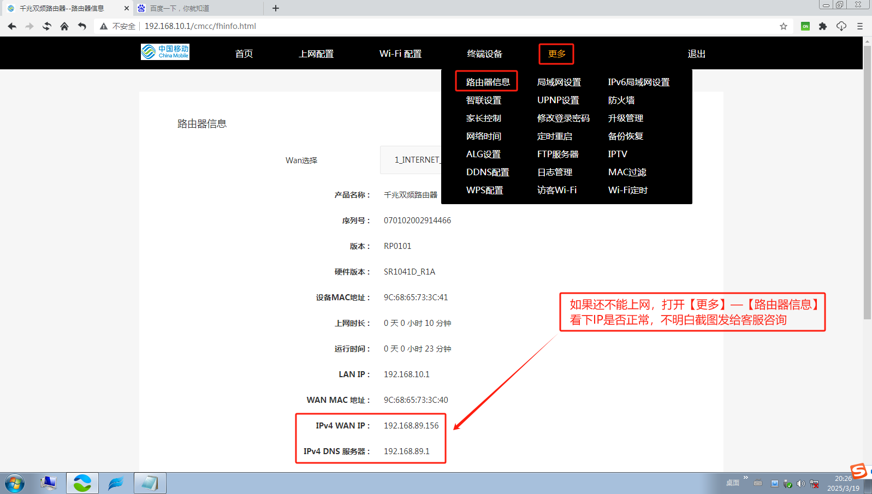The image size is (872, 494).
Task: Open the 更多 menu
Action: pyautogui.click(x=556, y=53)
